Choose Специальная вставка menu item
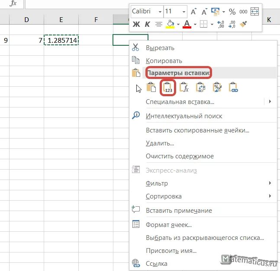The height and width of the screenshot is (271, 280). coord(180,102)
